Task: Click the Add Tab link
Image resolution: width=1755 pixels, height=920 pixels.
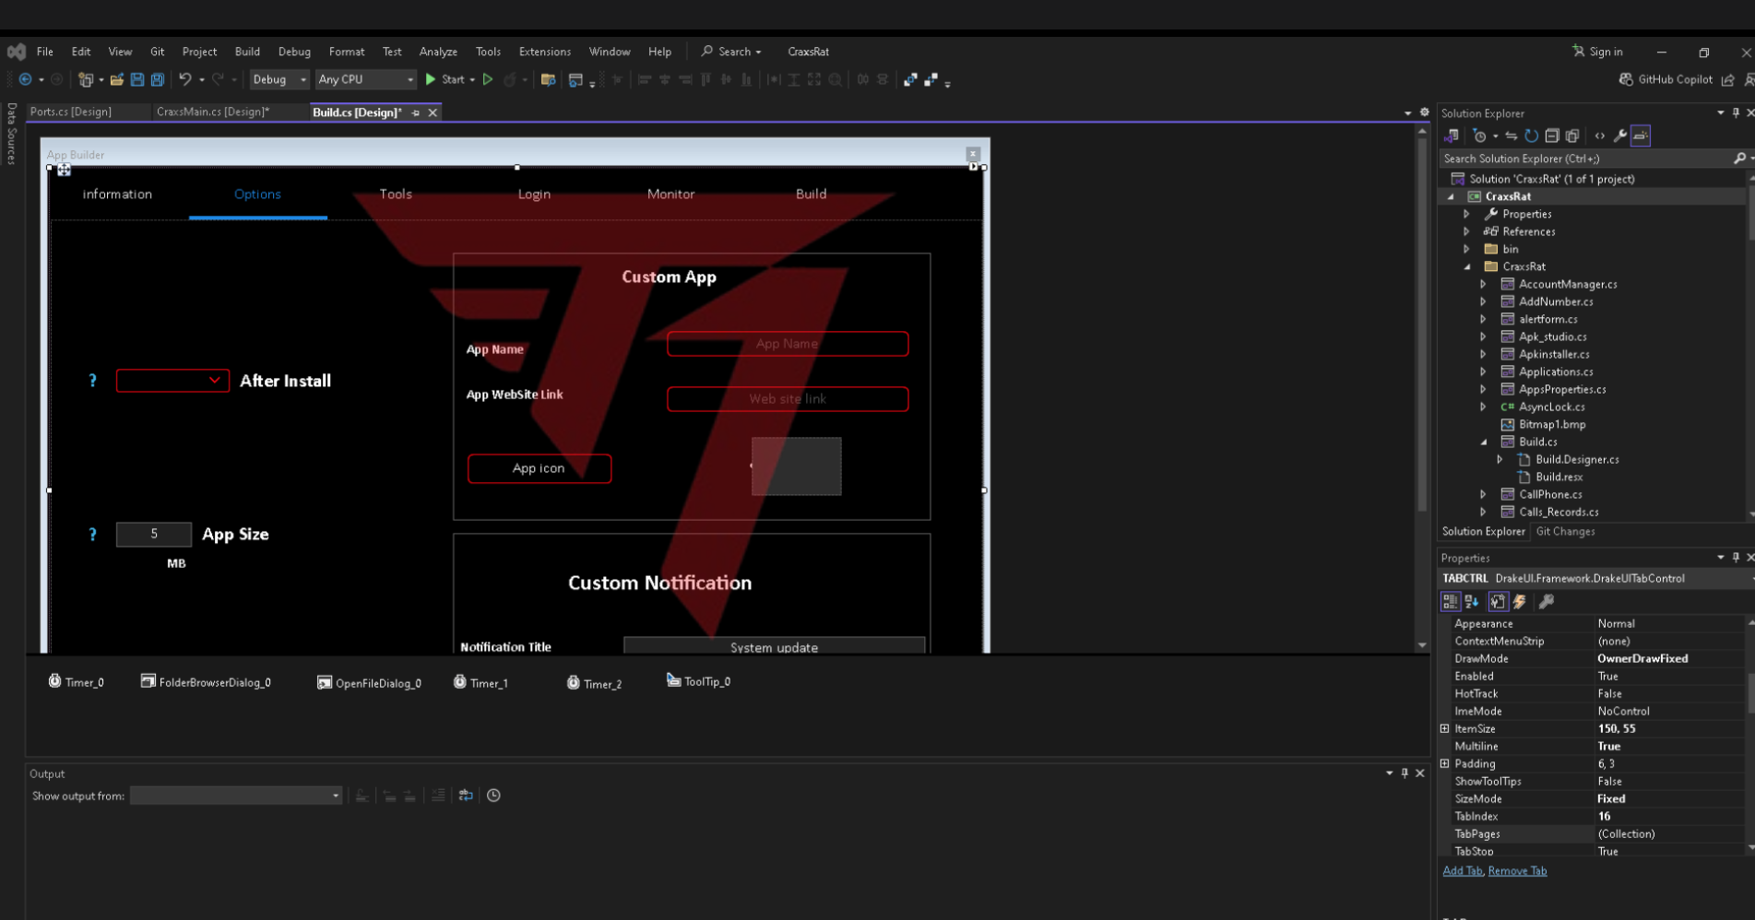Action: [x=1462, y=870]
